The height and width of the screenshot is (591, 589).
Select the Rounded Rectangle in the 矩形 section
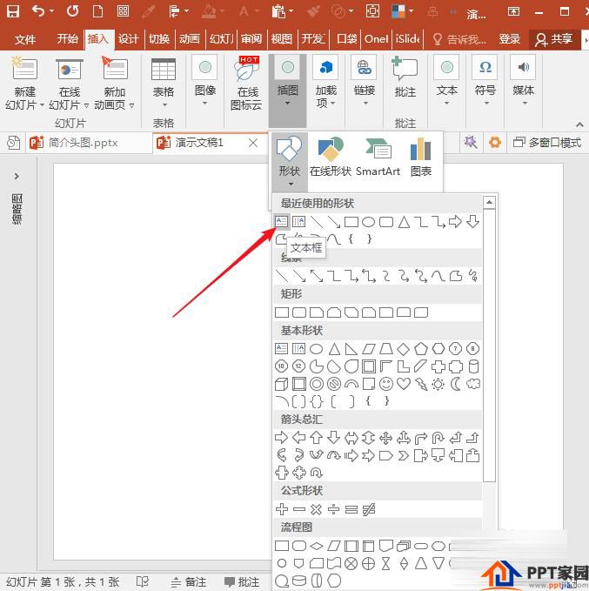[299, 312]
